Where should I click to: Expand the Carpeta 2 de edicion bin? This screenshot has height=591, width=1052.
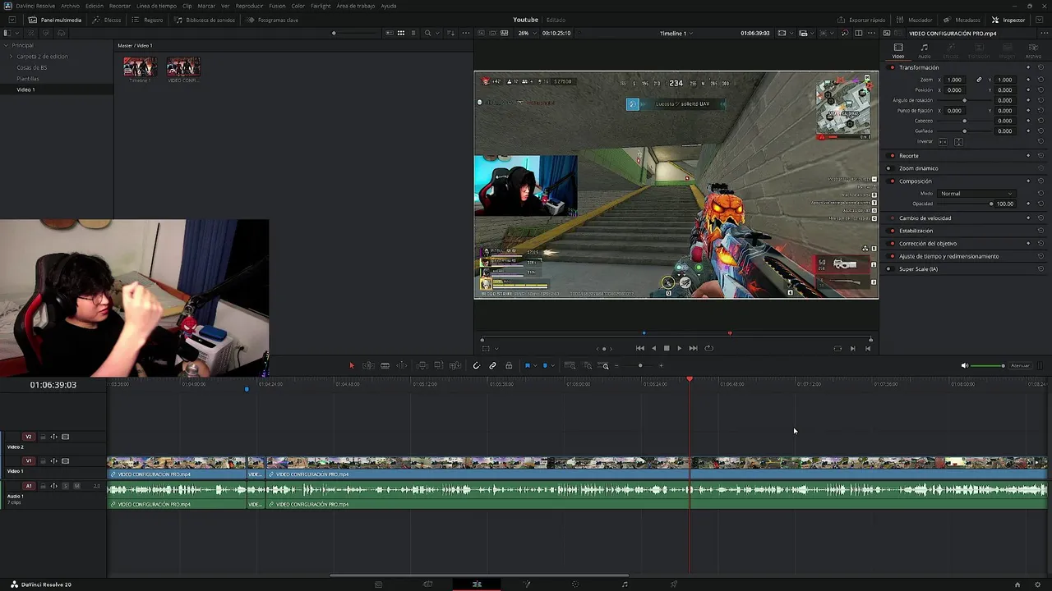pyautogui.click(x=12, y=57)
